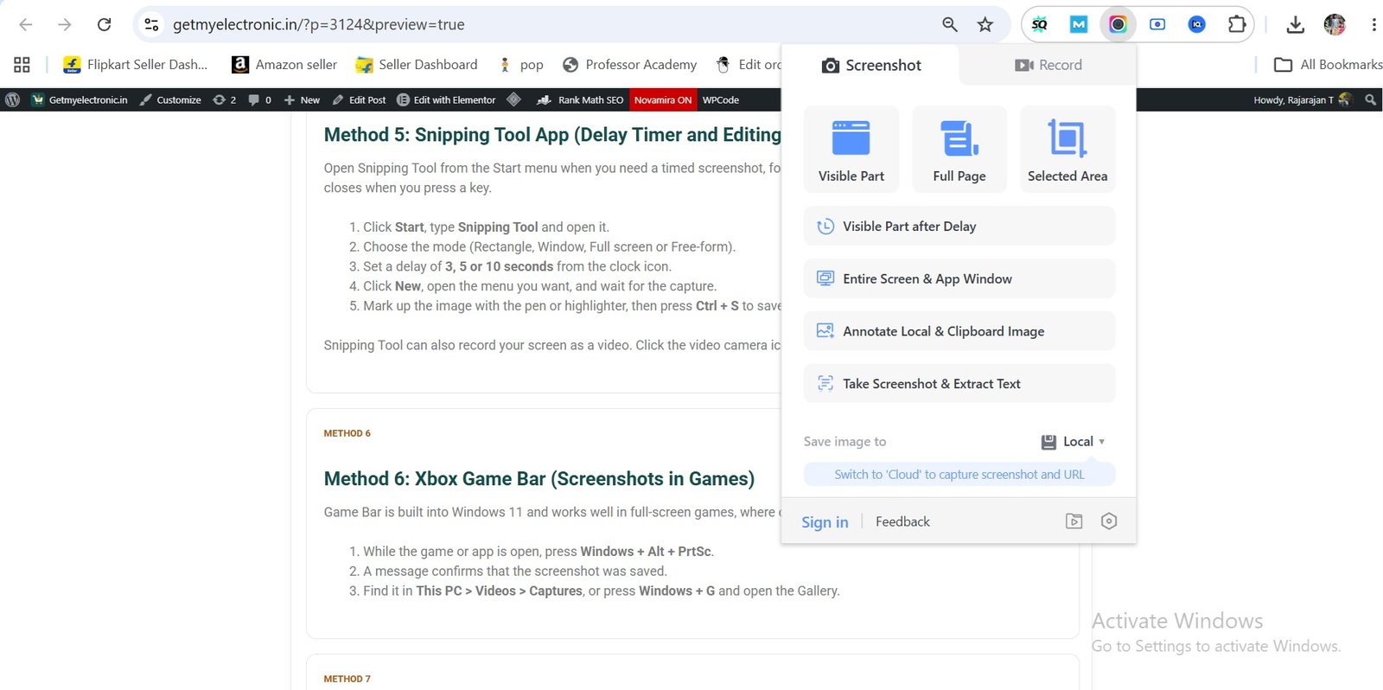Viewport: 1383px width, 690px height.
Task: Open the extension settings hexagon icon
Action: pyautogui.click(x=1109, y=521)
